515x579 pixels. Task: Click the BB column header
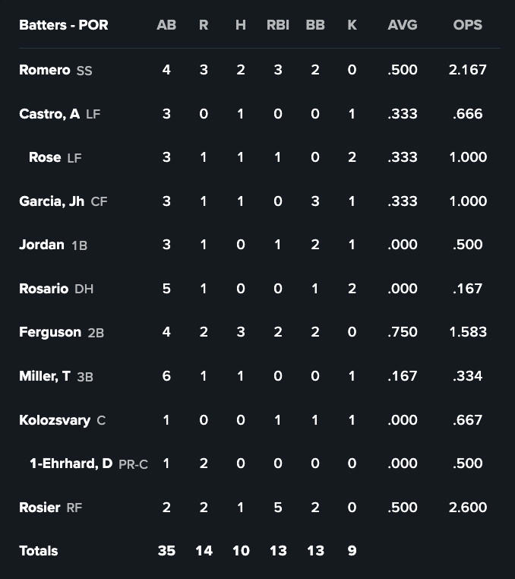315,25
